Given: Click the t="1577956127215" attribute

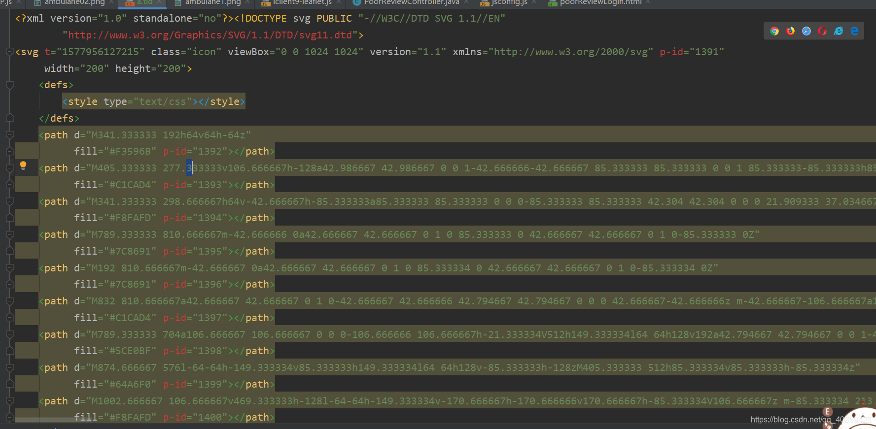Looking at the screenshot, I should (95, 52).
